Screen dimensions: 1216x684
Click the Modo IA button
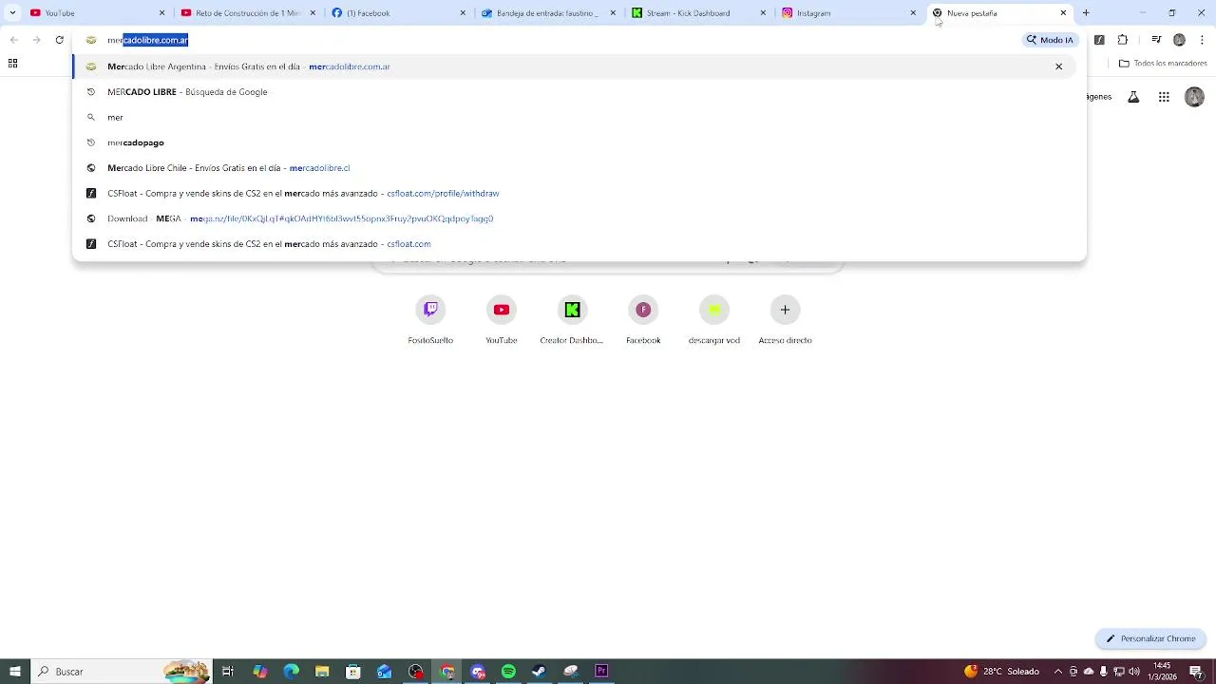tap(1050, 40)
